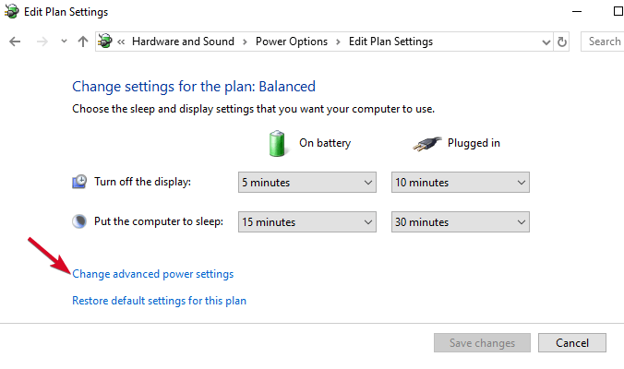Open sleep on-battery dropdown (15 minutes)
The height and width of the screenshot is (369, 624).
[x=306, y=222]
